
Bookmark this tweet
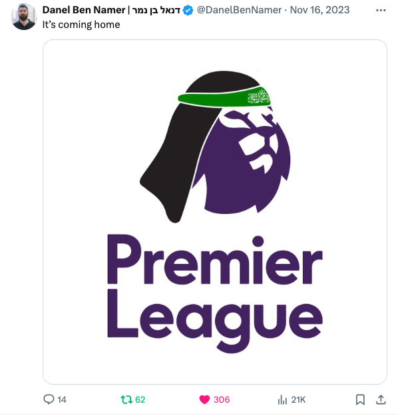[360, 399]
